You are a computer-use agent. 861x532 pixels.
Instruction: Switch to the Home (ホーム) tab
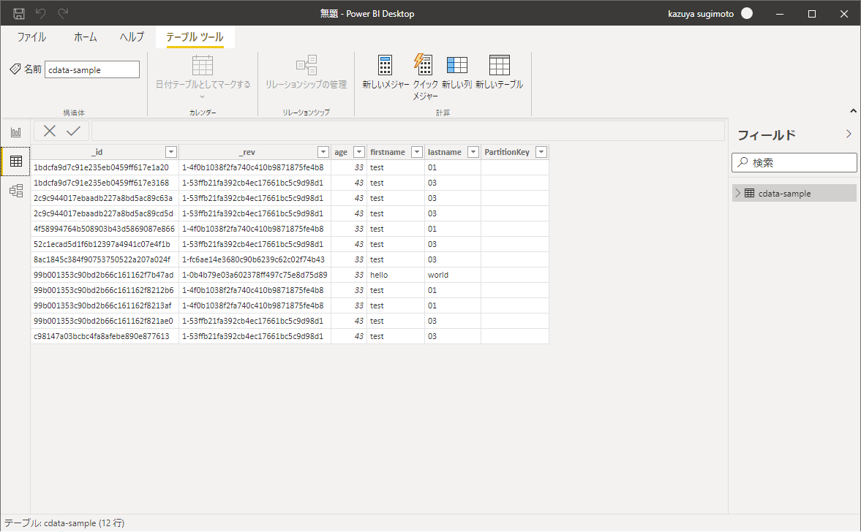(x=86, y=37)
